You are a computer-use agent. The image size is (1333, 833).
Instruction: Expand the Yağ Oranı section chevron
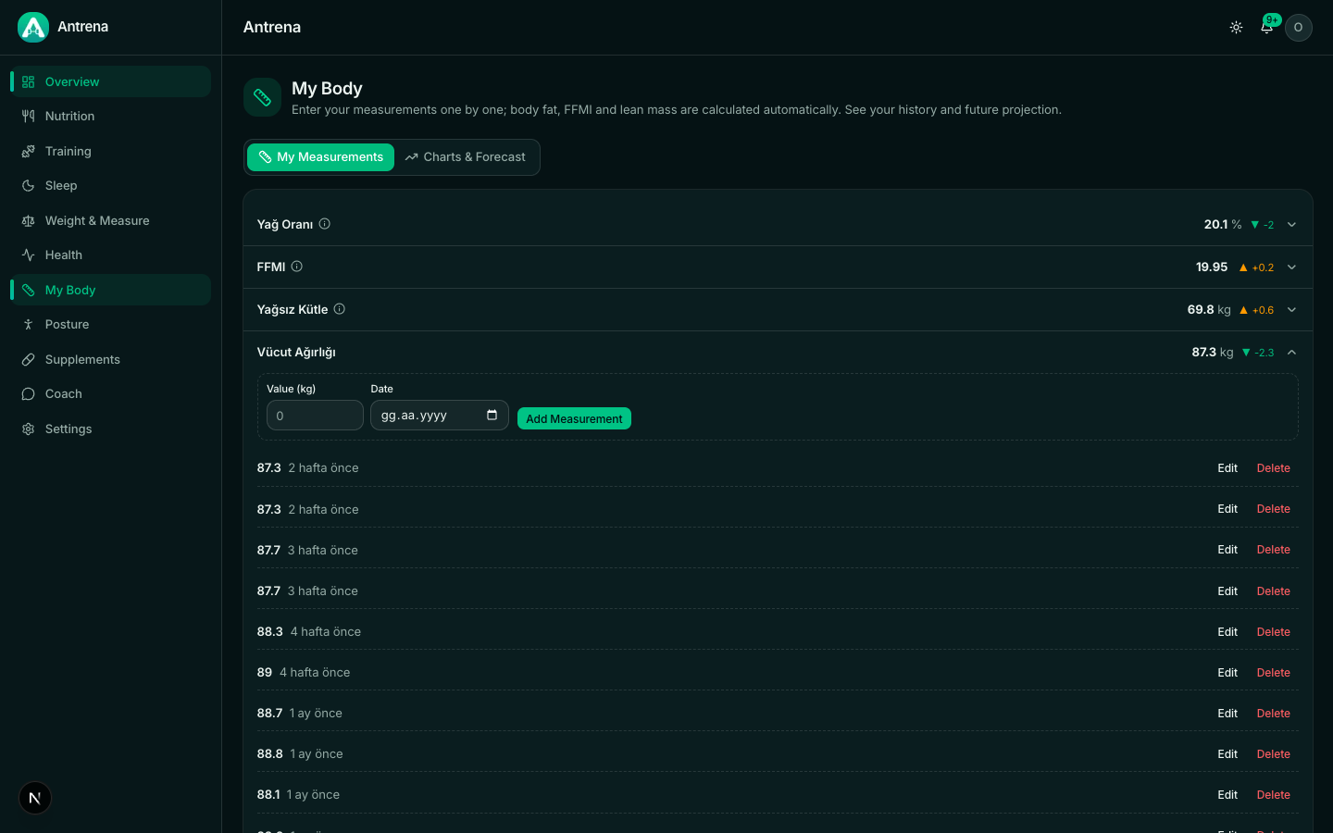pos(1291,225)
